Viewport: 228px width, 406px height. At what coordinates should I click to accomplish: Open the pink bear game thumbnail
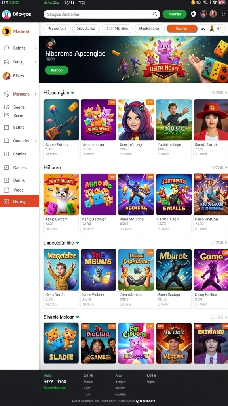click(136, 343)
